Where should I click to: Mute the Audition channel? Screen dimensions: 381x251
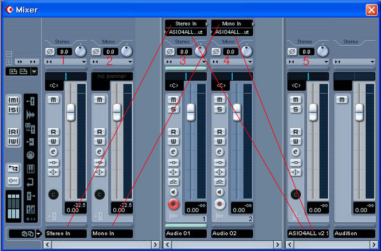click(342, 99)
